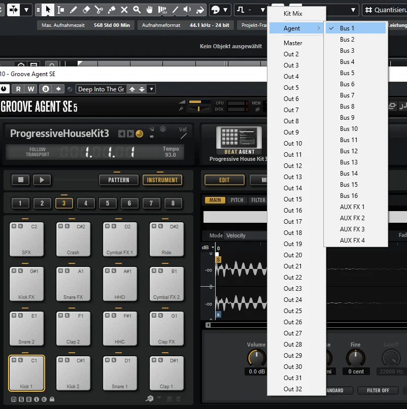This screenshot has height=409, width=407.
Task: Solo the Ride pad
Action: 160,226
